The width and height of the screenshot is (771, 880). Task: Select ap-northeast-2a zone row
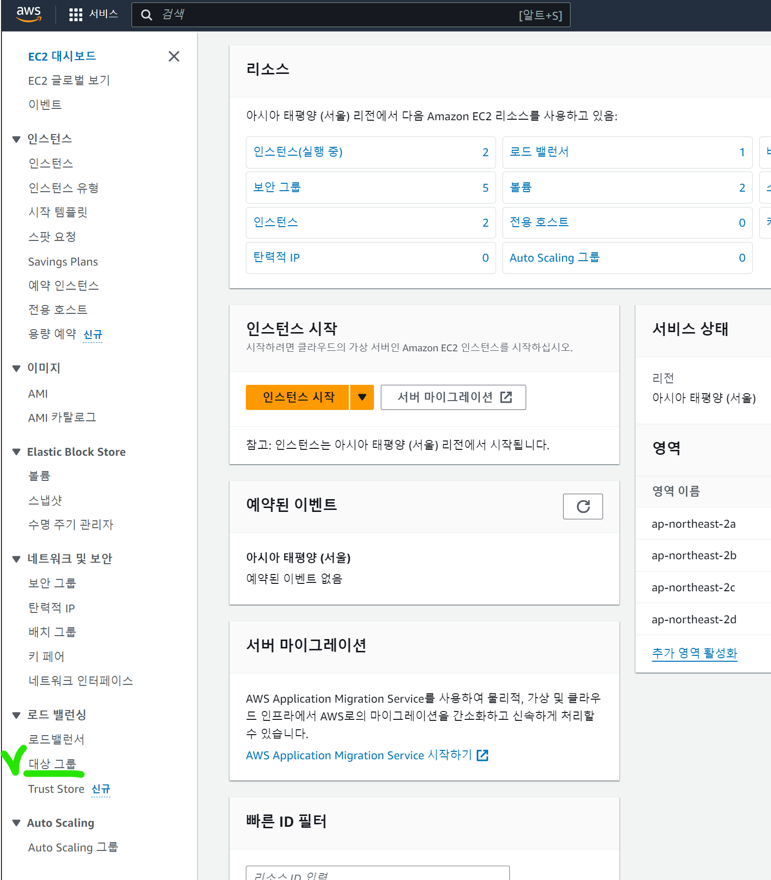pos(704,524)
